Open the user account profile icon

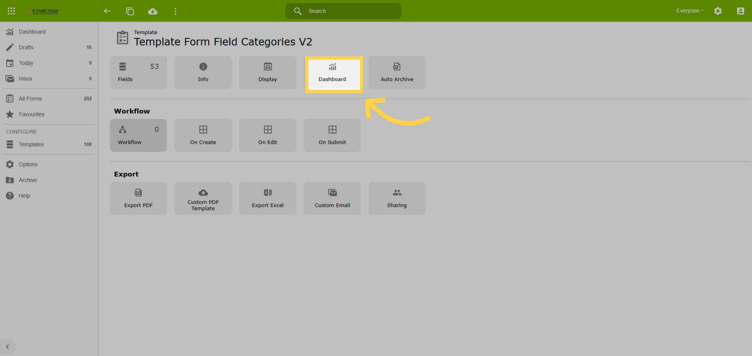tap(740, 11)
